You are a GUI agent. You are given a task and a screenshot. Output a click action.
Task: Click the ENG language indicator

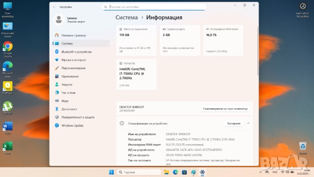tap(275, 172)
